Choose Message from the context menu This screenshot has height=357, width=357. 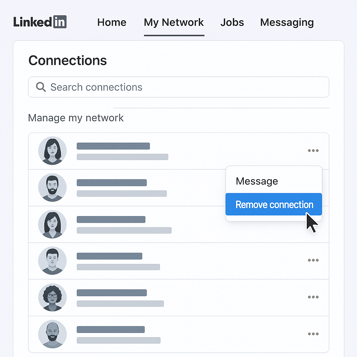click(257, 181)
